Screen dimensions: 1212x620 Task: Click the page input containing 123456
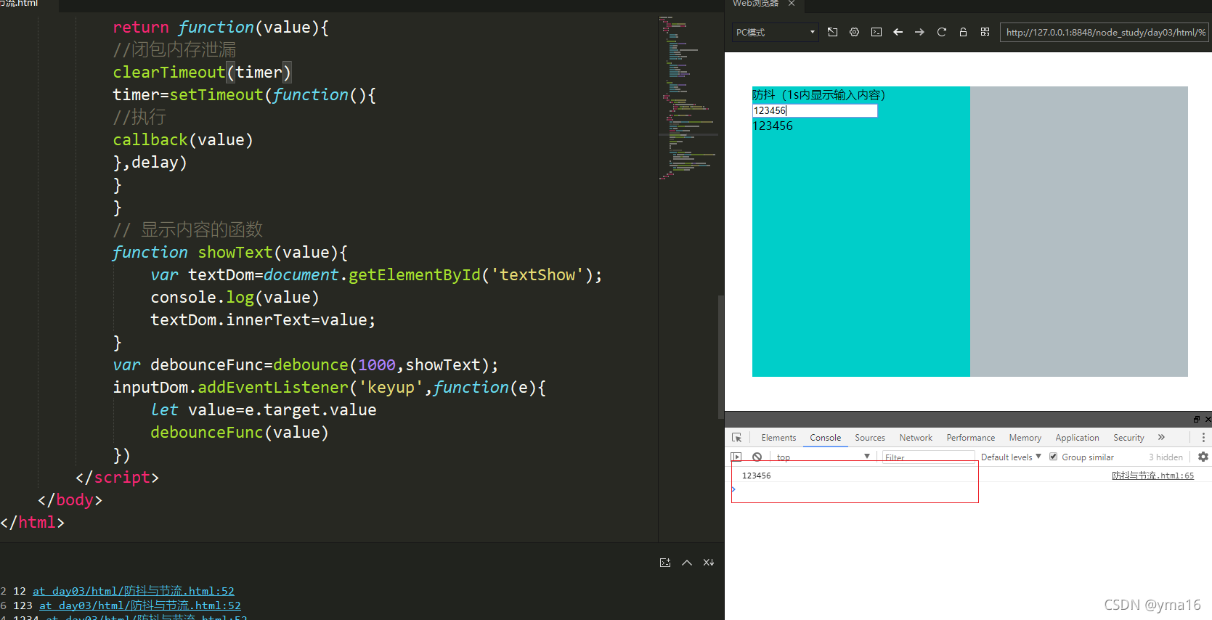(x=815, y=110)
